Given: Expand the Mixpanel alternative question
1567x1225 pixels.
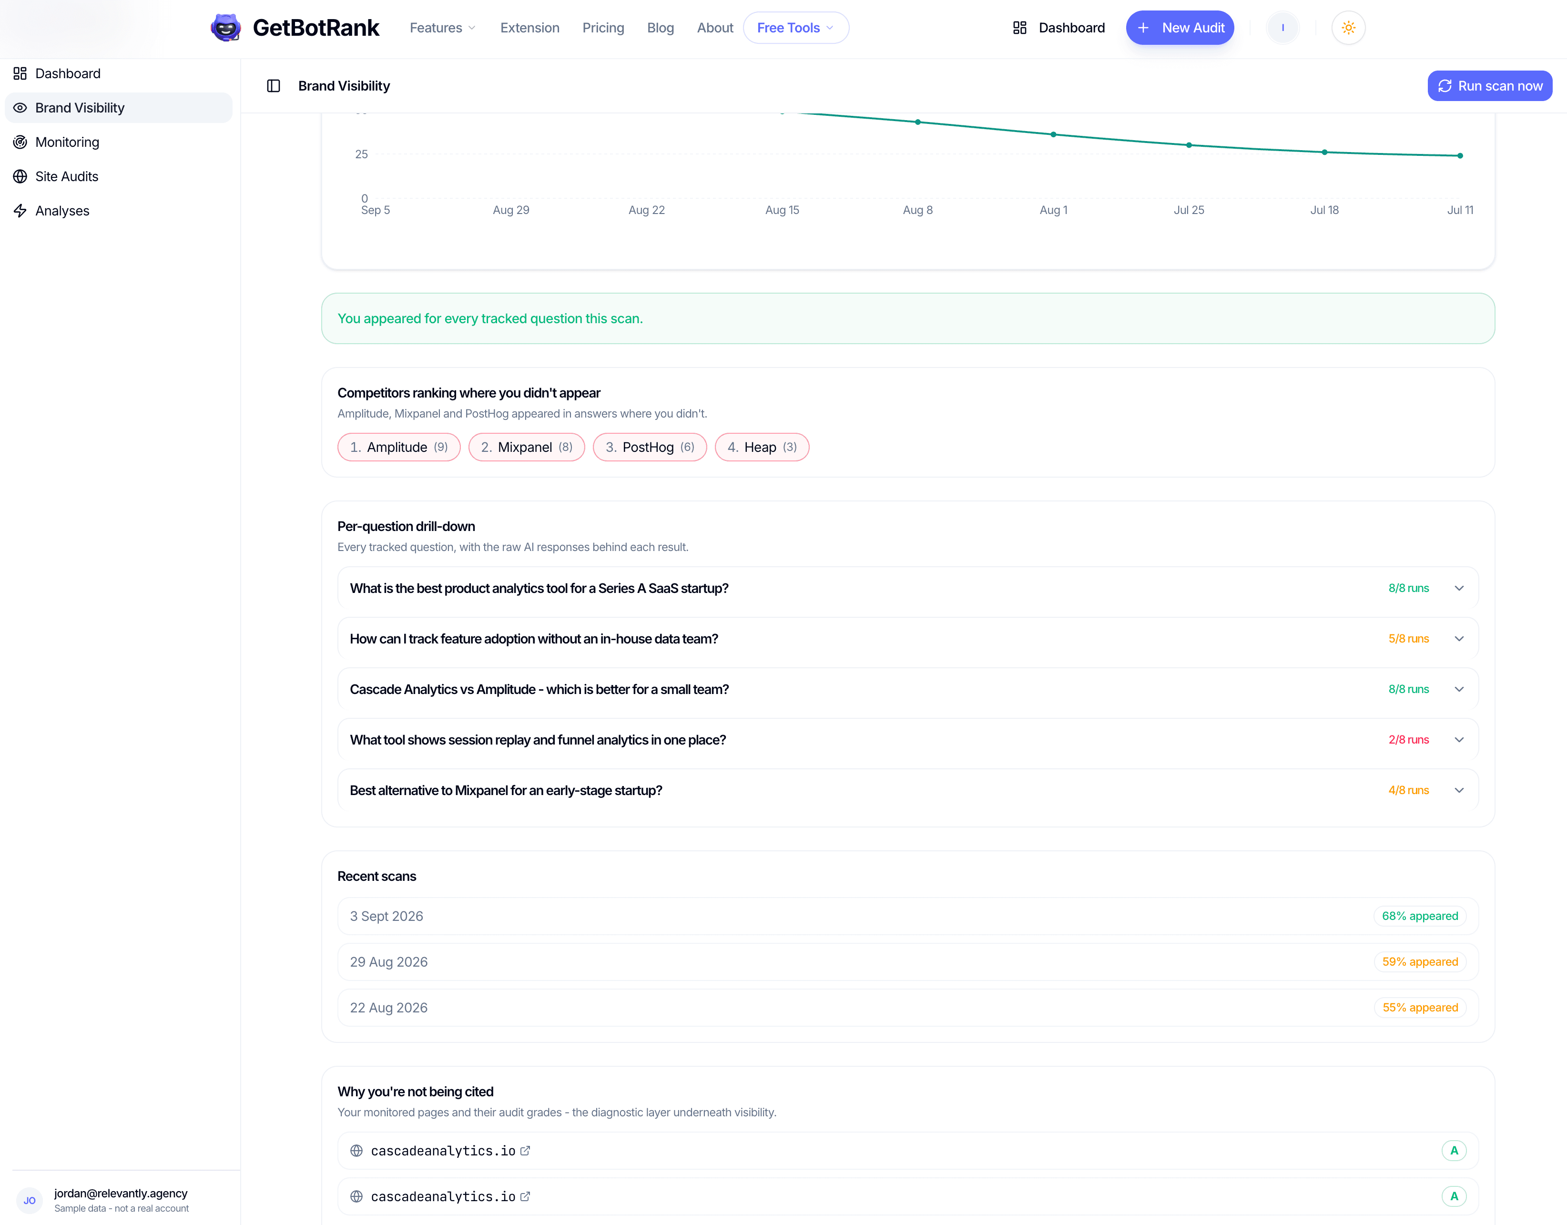Looking at the screenshot, I should (907, 790).
